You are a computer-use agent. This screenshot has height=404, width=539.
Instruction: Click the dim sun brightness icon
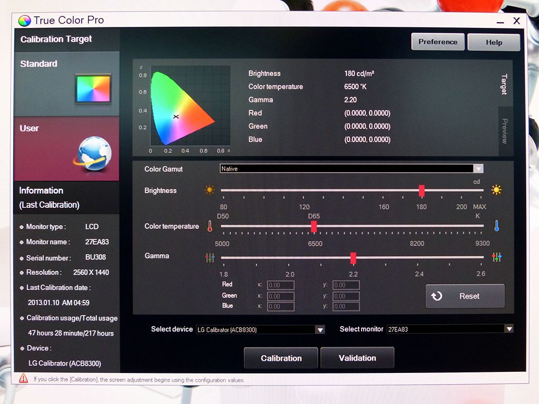tap(209, 190)
